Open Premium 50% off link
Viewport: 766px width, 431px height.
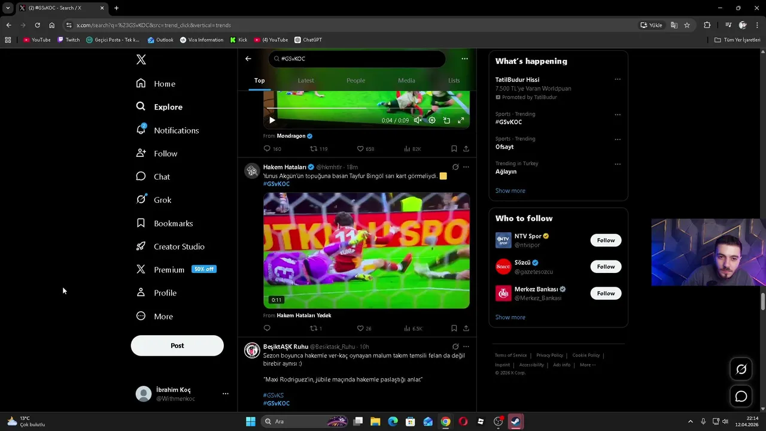(177, 269)
